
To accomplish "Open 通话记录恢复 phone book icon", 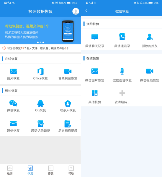I will pos(40,124).
